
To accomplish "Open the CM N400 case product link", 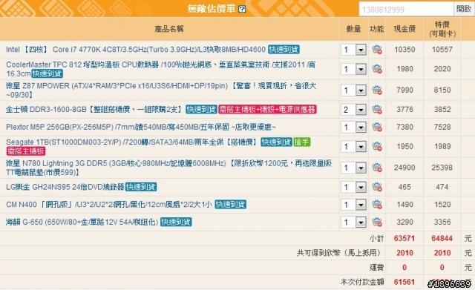I will pos(109,204).
